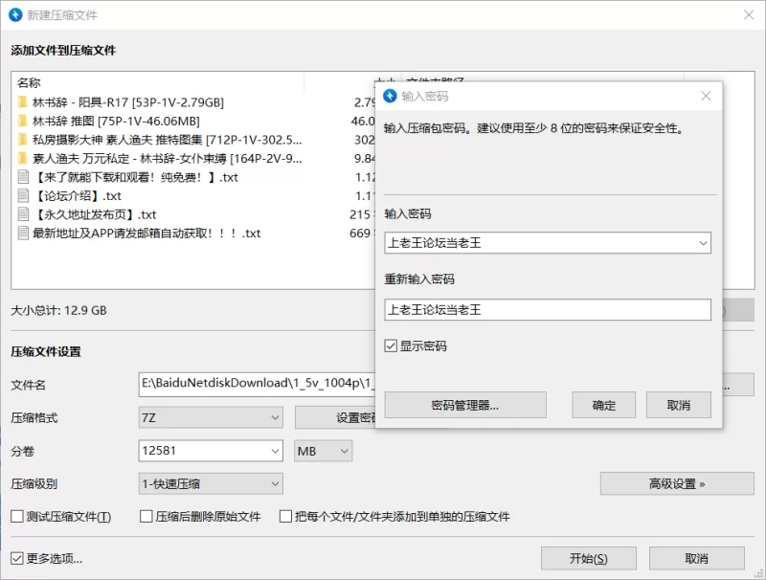Open the 压缩格式 7Z dropdown
The width and height of the screenshot is (766, 580).
pyautogui.click(x=211, y=417)
